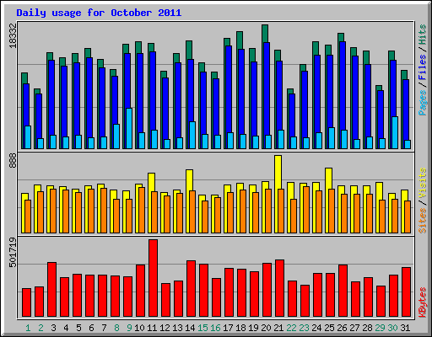Click day label 7 on the x-axis
432x337 pixels.
[104, 328]
